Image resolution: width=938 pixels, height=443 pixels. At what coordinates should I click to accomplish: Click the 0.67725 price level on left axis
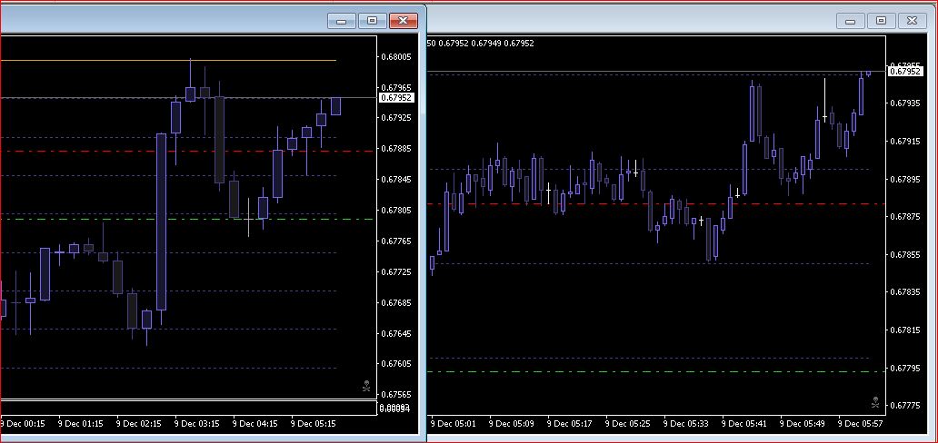tap(396, 272)
